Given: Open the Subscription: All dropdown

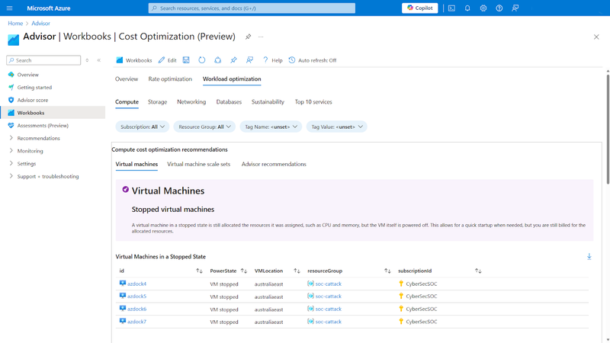Looking at the screenshot, I should point(143,127).
